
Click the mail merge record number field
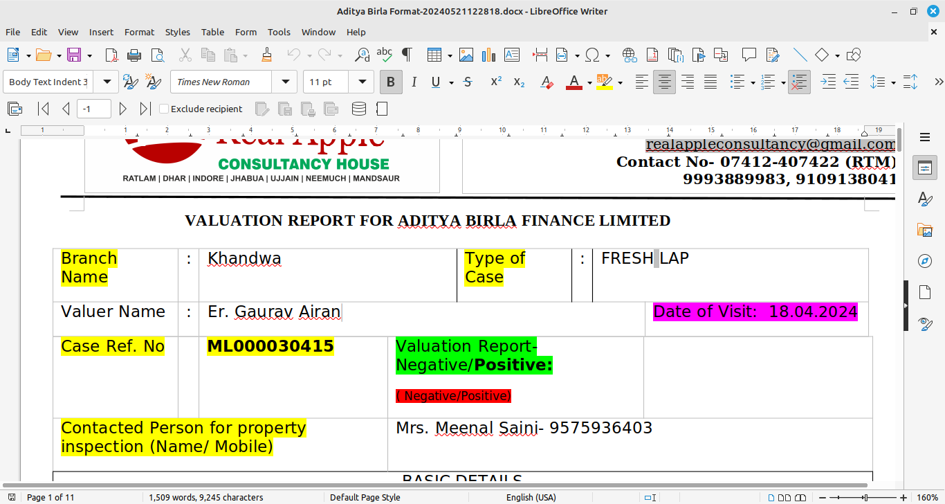pos(95,109)
